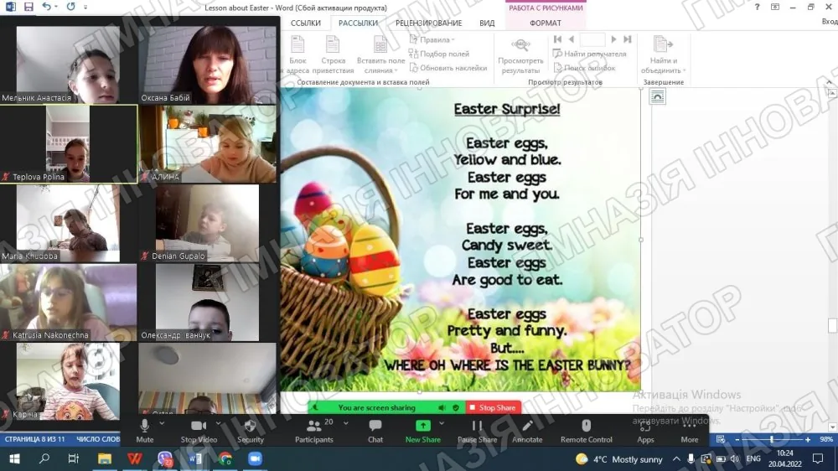
Task: Open Windows Start menu
Action: pos(14,458)
